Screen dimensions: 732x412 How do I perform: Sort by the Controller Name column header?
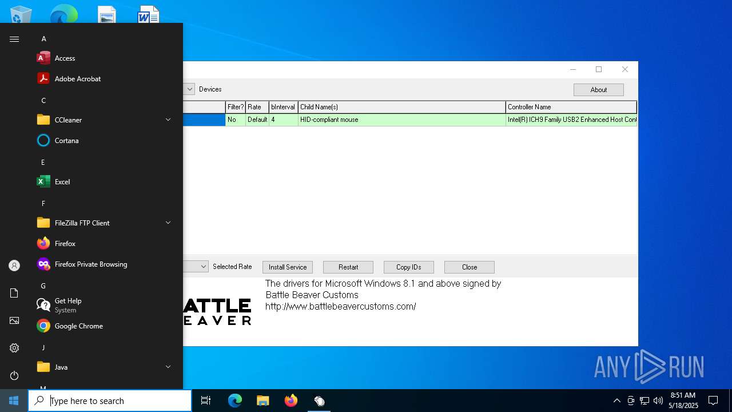[571, 107]
